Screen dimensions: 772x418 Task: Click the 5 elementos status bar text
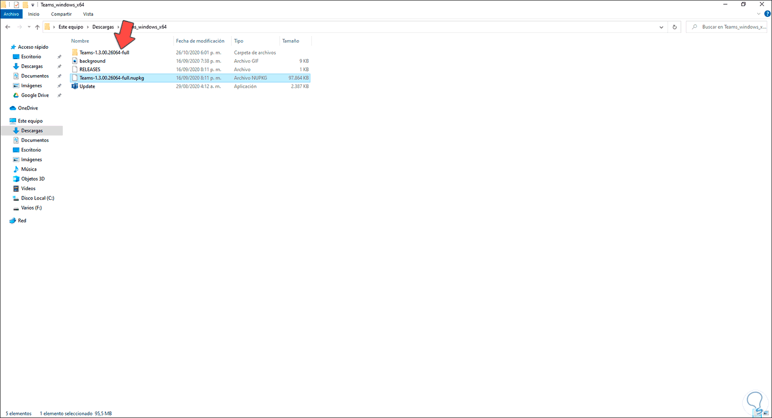point(19,413)
